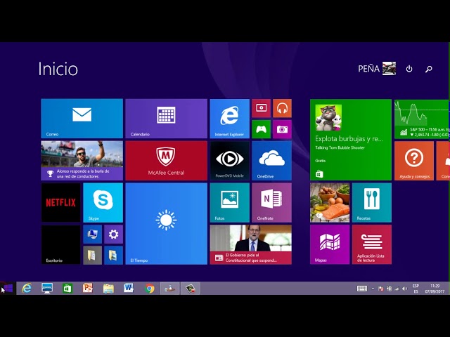The height and width of the screenshot is (337, 450).
Task: Open the Skype tile
Action: [x=103, y=203]
